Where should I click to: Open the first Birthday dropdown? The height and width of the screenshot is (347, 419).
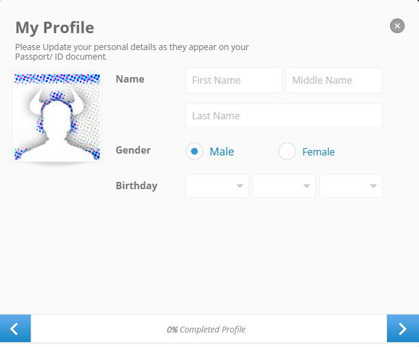click(217, 186)
